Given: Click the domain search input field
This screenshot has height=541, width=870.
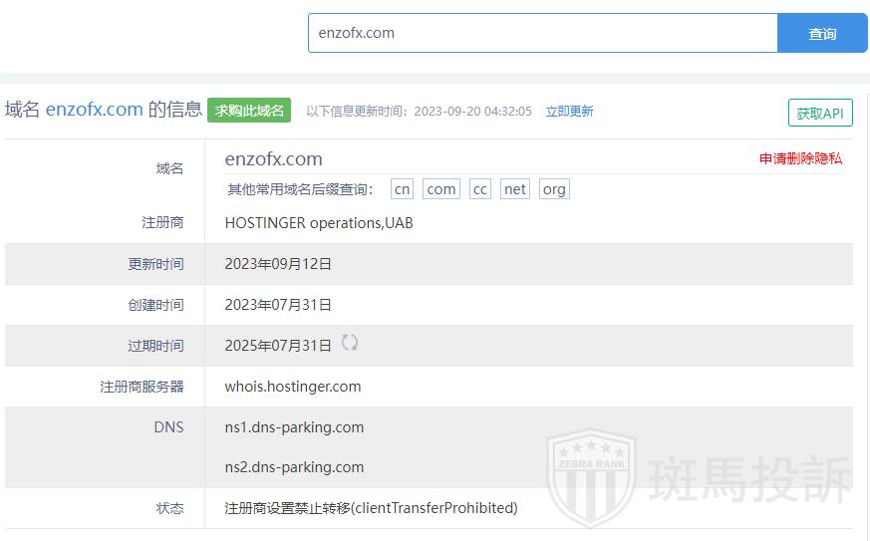Looking at the screenshot, I should 542,33.
